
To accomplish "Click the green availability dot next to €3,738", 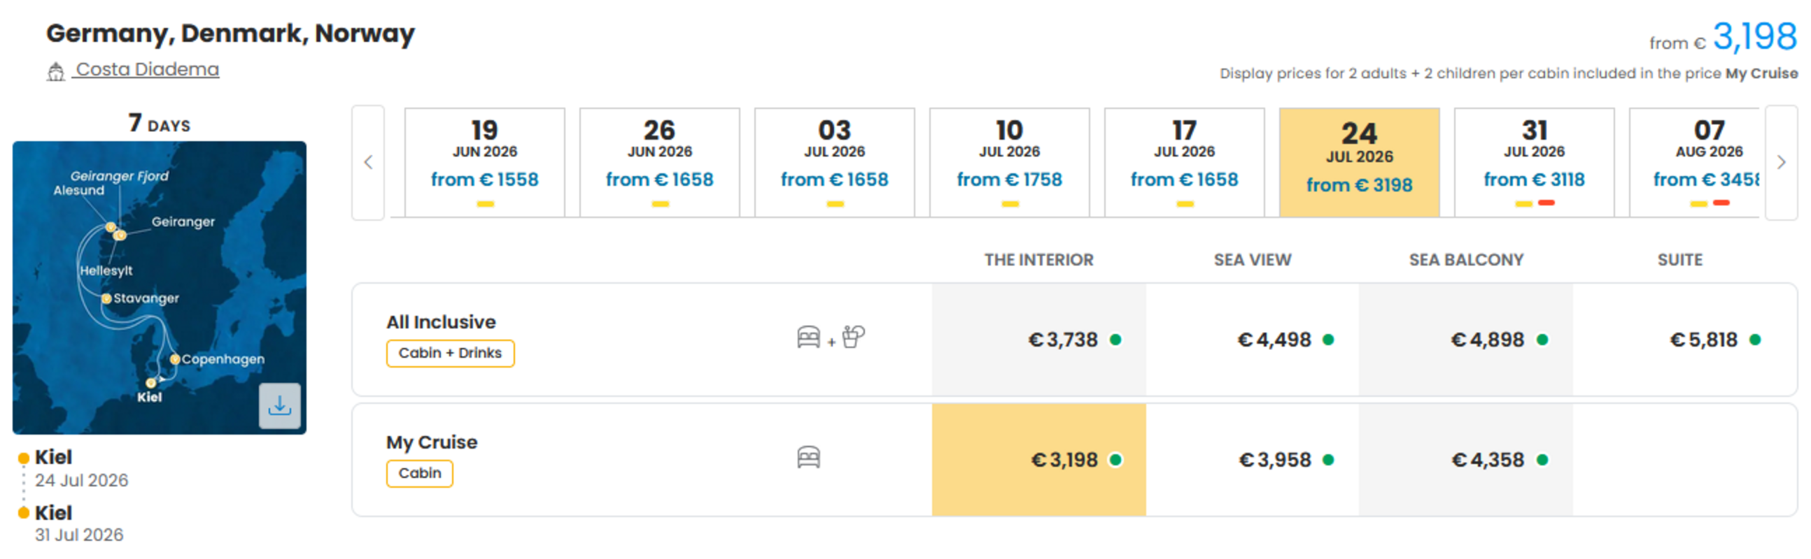I will pyautogui.click(x=1115, y=340).
